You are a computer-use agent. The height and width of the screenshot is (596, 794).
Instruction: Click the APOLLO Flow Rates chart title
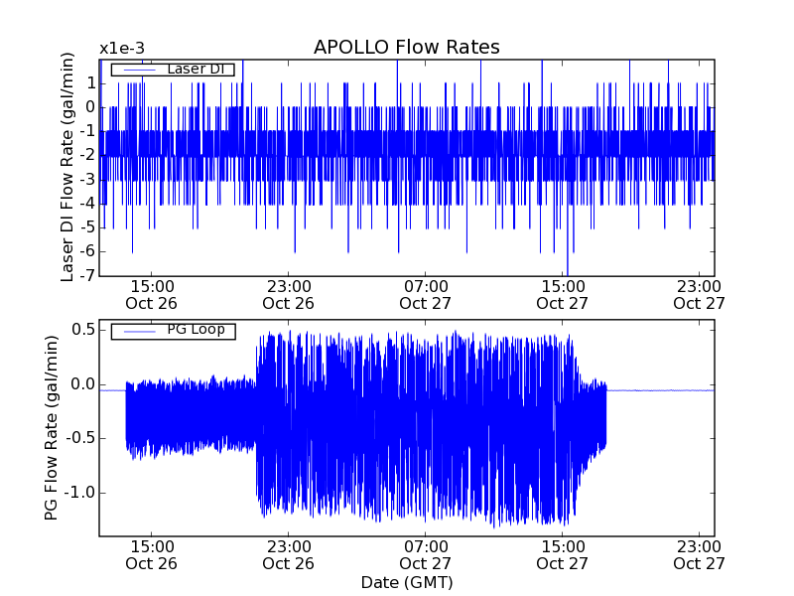(x=406, y=48)
